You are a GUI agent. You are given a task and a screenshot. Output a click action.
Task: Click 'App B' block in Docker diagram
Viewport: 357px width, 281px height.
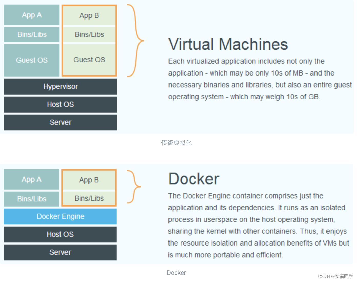[x=89, y=180]
